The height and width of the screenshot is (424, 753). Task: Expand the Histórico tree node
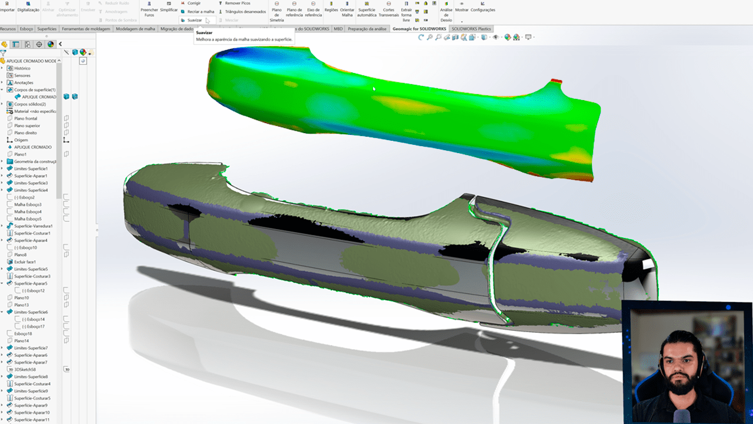(2, 68)
